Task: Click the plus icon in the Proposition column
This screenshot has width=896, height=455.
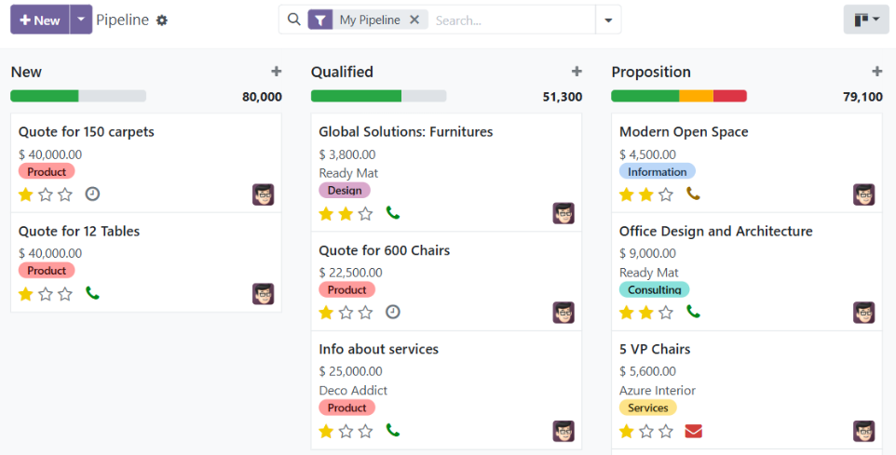Action: (876, 72)
